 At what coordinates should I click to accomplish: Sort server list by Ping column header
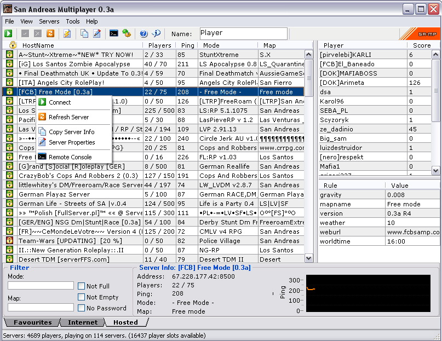pos(187,45)
